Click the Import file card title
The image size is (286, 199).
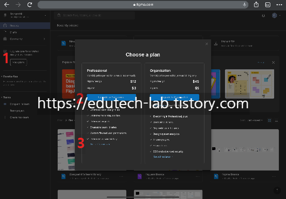click(228, 41)
